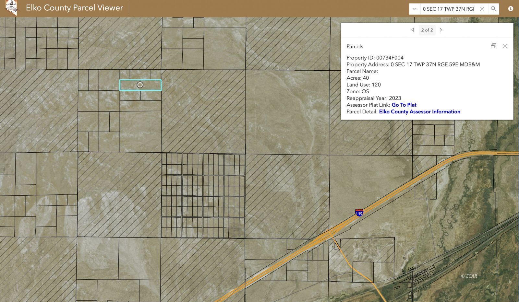The width and height of the screenshot is (519, 302).
Task: Select the 'Zone: OS' text
Action: 357,91
